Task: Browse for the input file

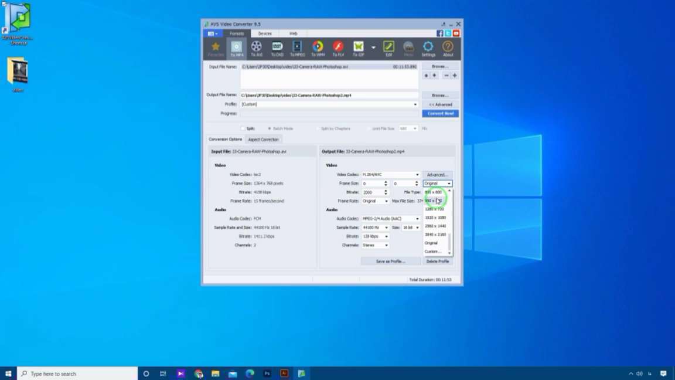Action: click(x=440, y=66)
